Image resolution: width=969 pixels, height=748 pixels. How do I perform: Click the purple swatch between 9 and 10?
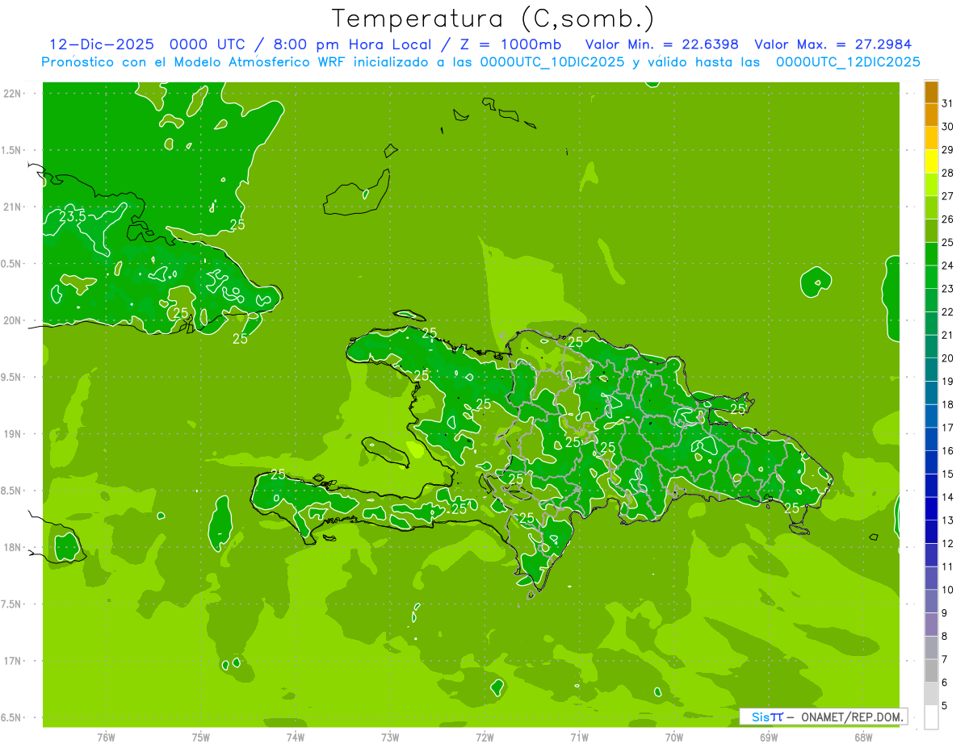931,601
